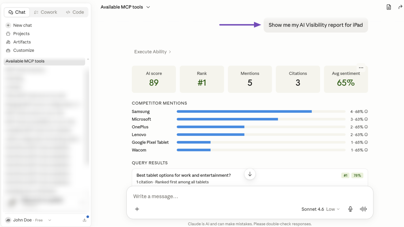This screenshot has width=404, height=227.
Task: Click the voice mode waveform icon
Action: click(363, 209)
